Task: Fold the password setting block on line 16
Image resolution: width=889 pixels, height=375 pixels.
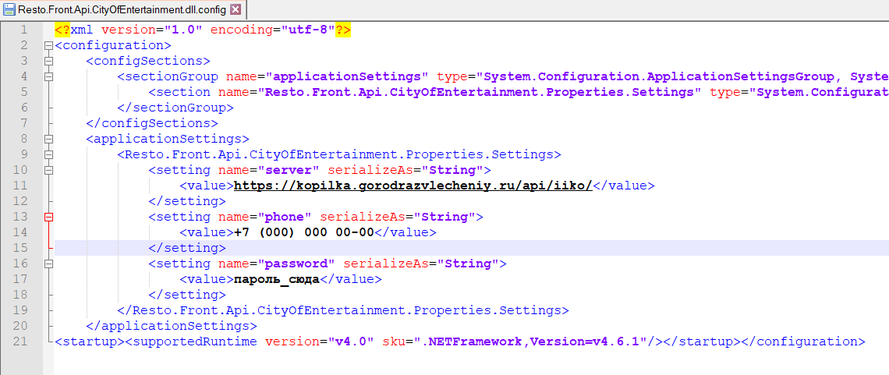Action: pyautogui.click(x=48, y=264)
